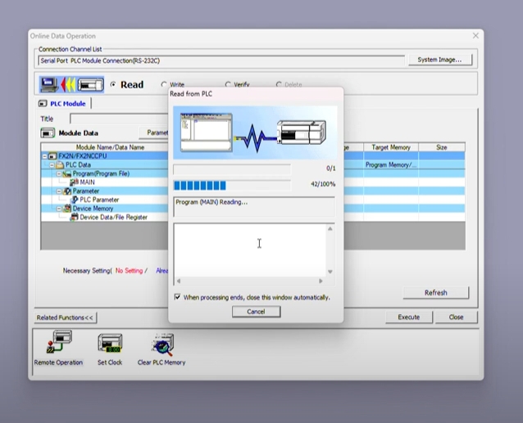The image size is (523, 423).
Task: Launch the Clear PLC Memory tool
Action: (161, 345)
